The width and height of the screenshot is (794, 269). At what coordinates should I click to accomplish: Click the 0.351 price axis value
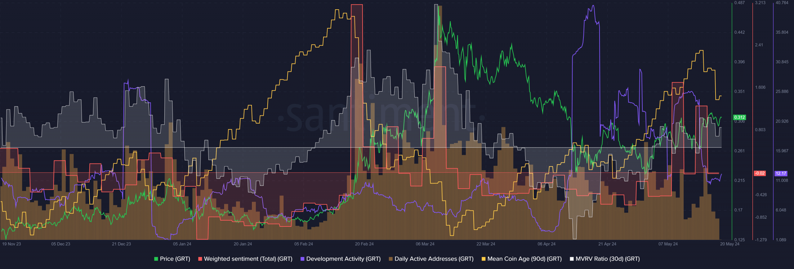[739, 92]
